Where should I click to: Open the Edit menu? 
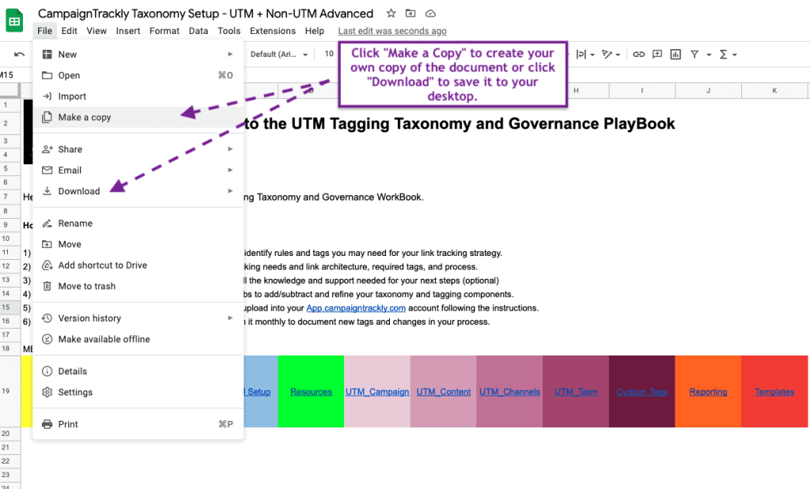click(70, 31)
